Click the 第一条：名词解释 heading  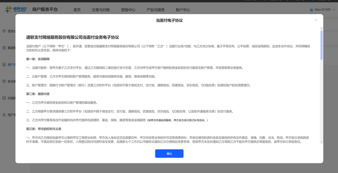pos(38,59)
